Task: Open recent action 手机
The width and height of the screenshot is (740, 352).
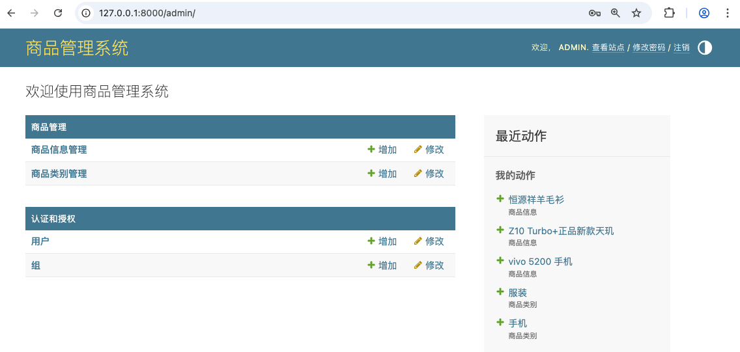Action: pos(518,323)
